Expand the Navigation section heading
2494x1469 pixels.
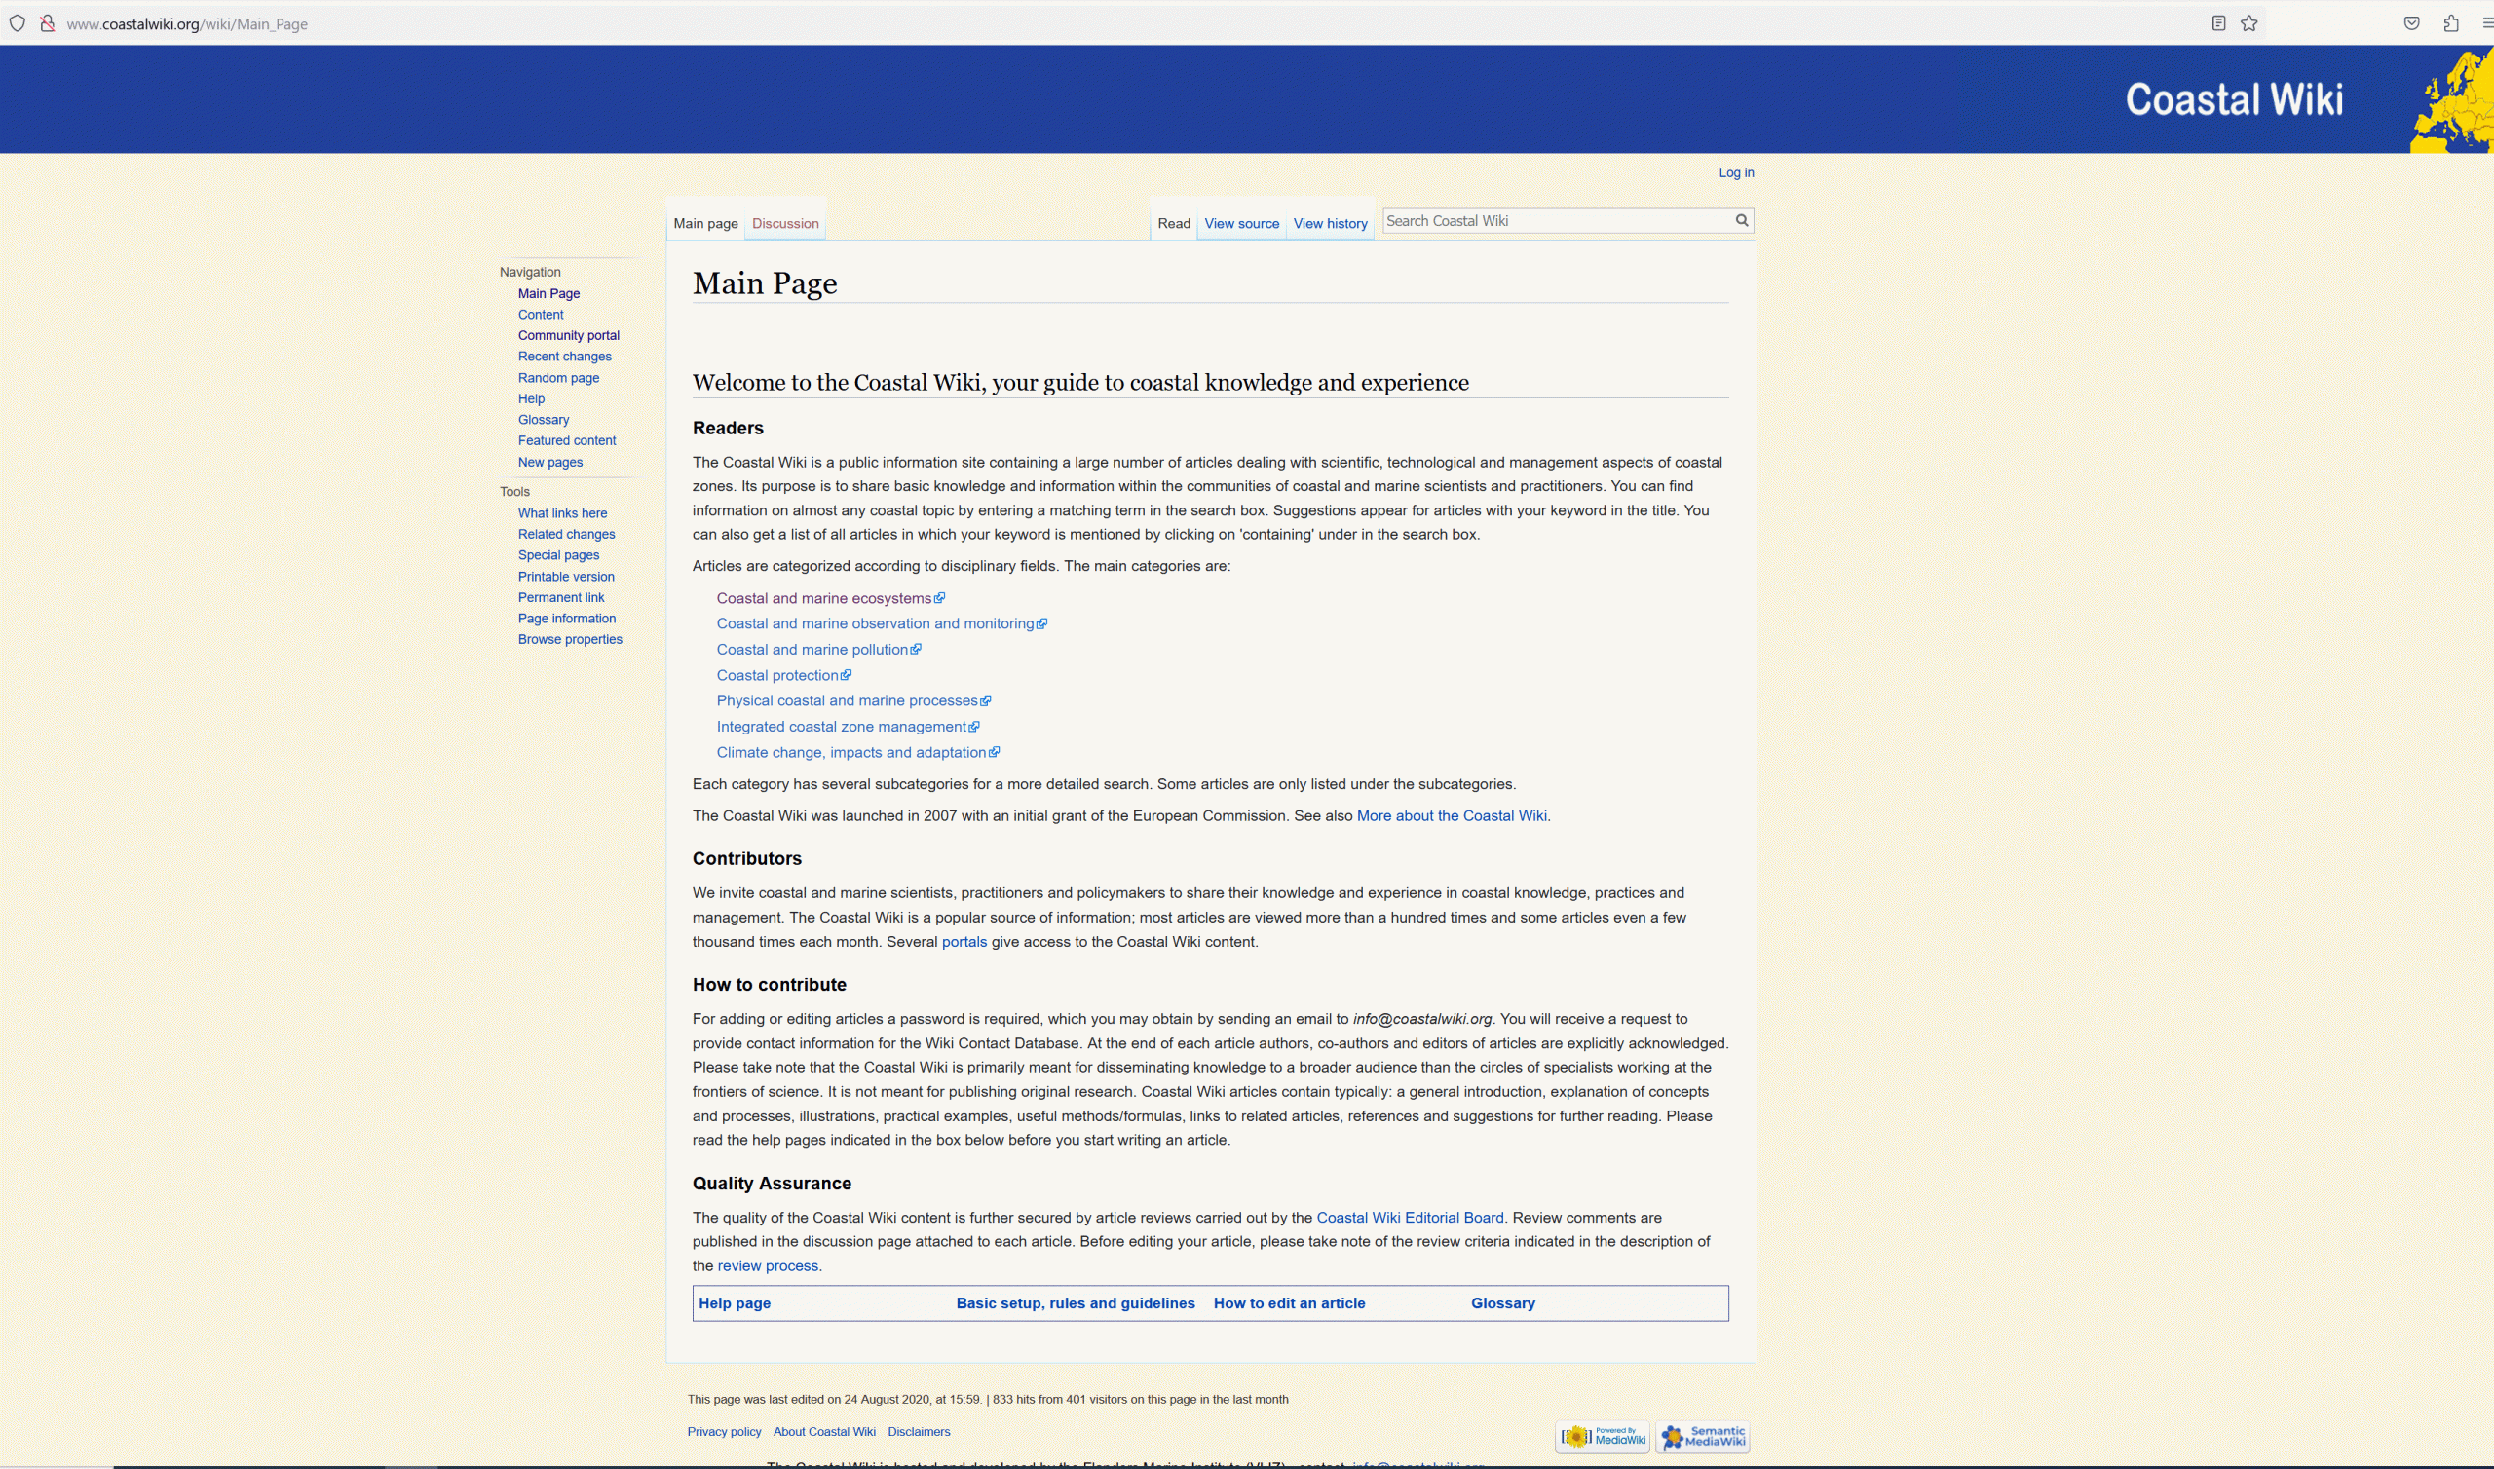click(x=529, y=270)
